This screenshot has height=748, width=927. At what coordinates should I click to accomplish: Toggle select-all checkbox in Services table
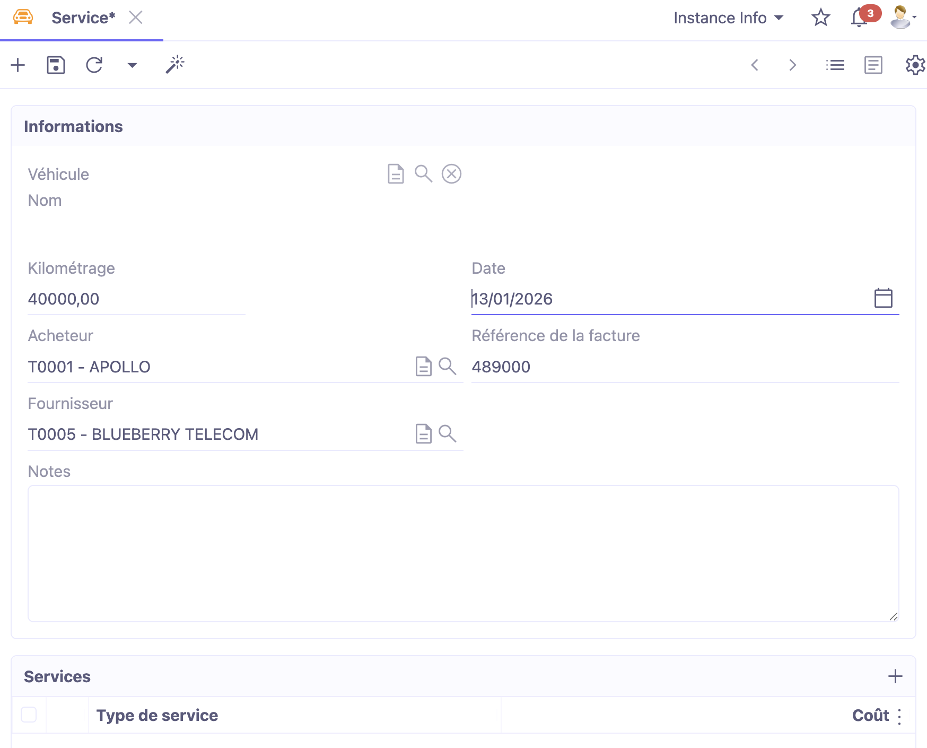(29, 715)
